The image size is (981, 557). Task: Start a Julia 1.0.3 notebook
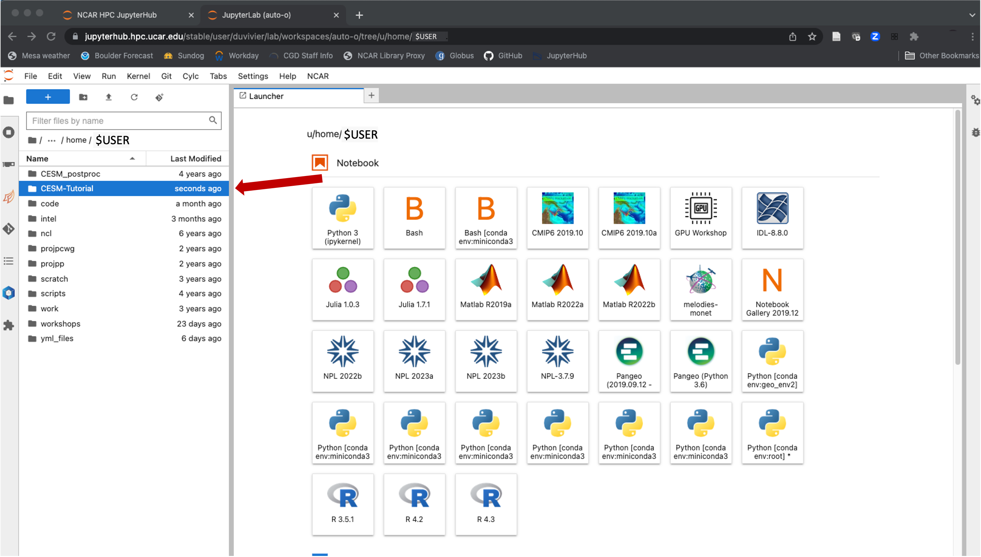point(342,290)
